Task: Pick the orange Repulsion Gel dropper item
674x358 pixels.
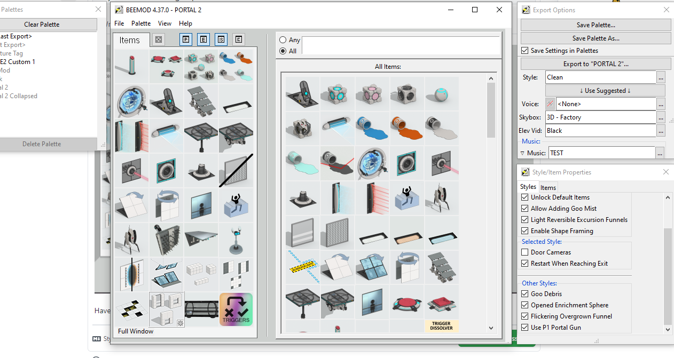Action: [406, 128]
